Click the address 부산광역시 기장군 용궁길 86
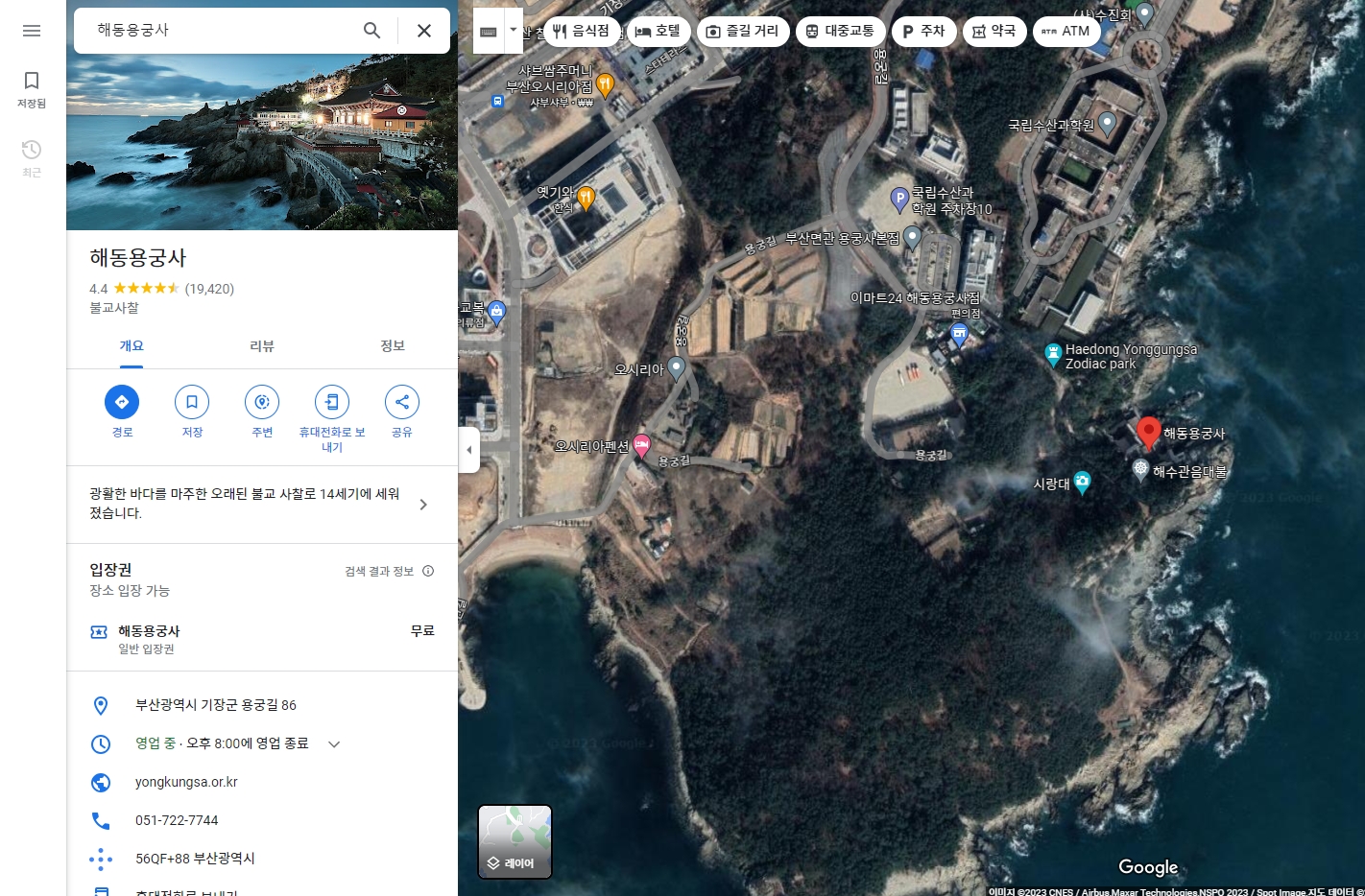Viewport: 1365px width, 896px height. coord(216,705)
